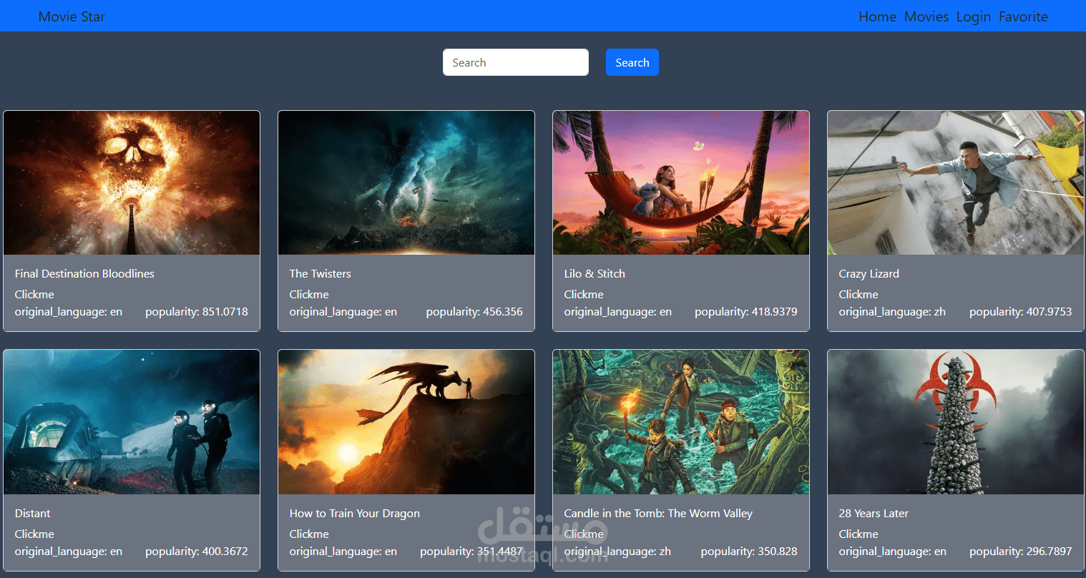Click original_language: en on Dragon card

pos(343,552)
